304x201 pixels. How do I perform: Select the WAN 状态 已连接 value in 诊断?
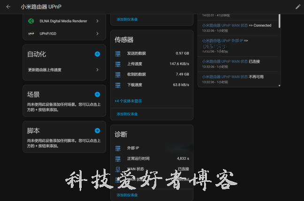pyautogui.click(x=183, y=169)
